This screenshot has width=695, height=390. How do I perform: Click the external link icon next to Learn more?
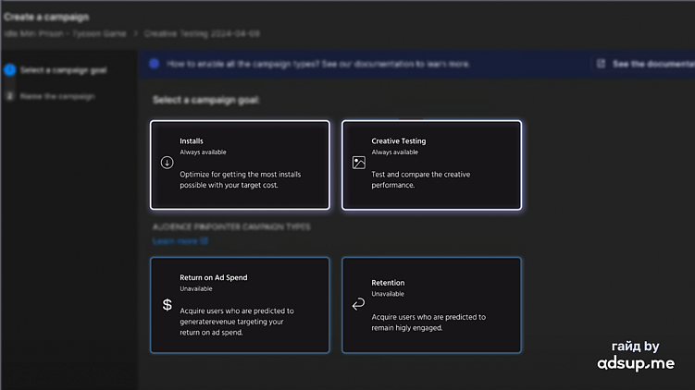coord(205,241)
